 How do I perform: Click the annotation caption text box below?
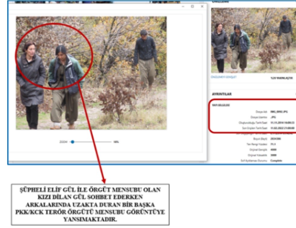tap(90, 204)
